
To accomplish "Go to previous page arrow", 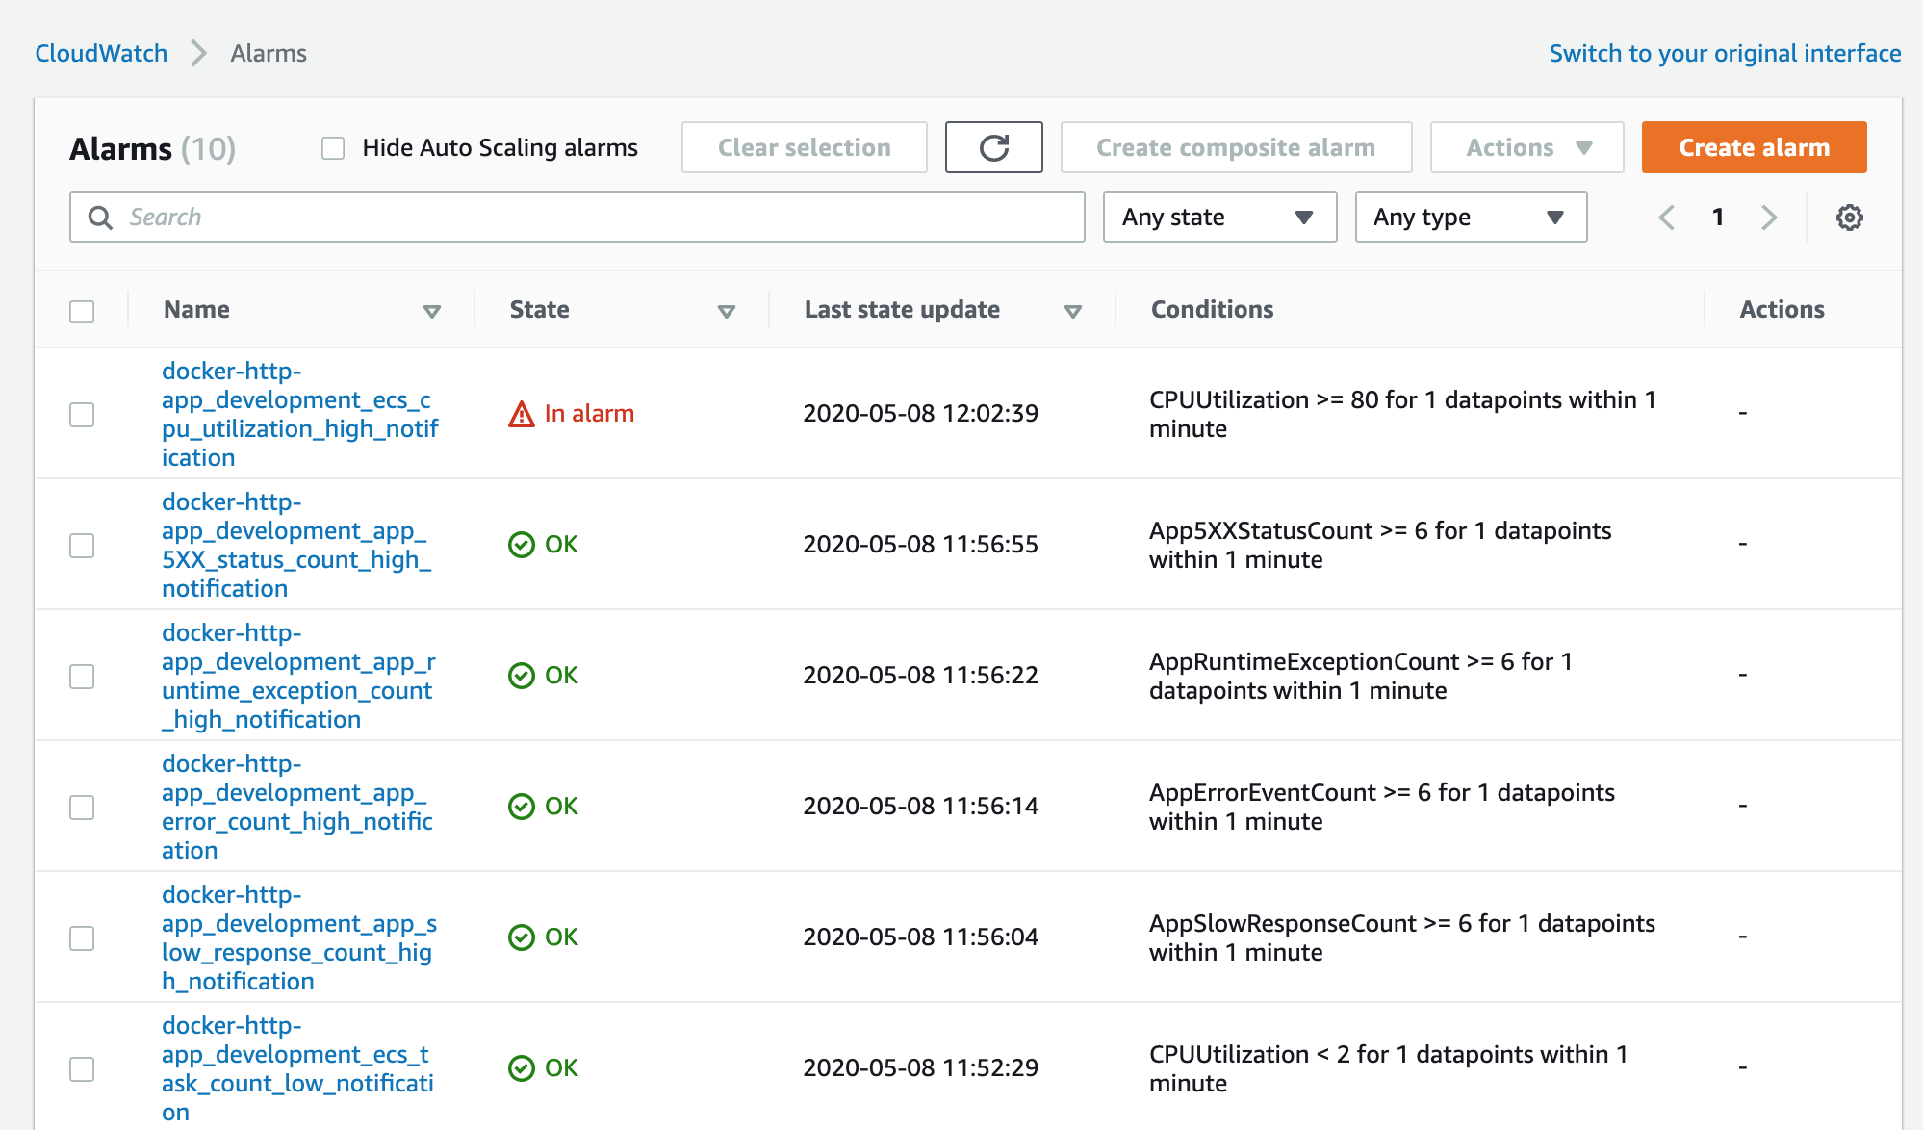I will click(x=1667, y=218).
